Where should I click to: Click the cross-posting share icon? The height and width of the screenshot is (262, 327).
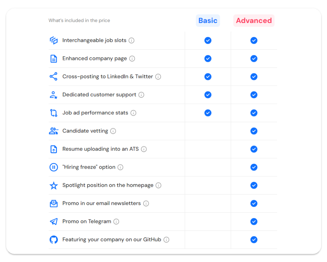tap(54, 77)
